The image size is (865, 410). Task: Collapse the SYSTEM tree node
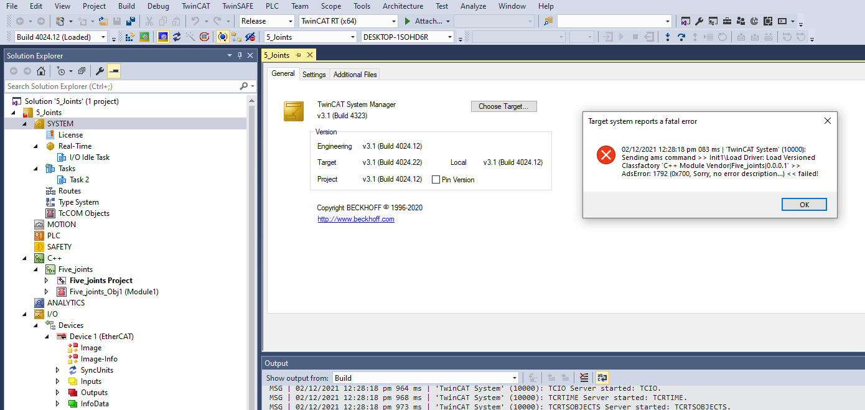point(25,124)
